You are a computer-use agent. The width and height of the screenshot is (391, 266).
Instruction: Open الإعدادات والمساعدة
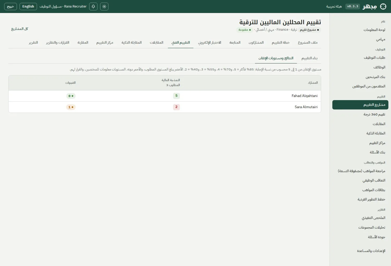coord(360,251)
